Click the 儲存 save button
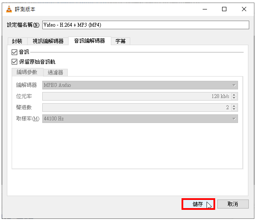This screenshot has height=221, width=257. pyautogui.click(x=198, y=204)
